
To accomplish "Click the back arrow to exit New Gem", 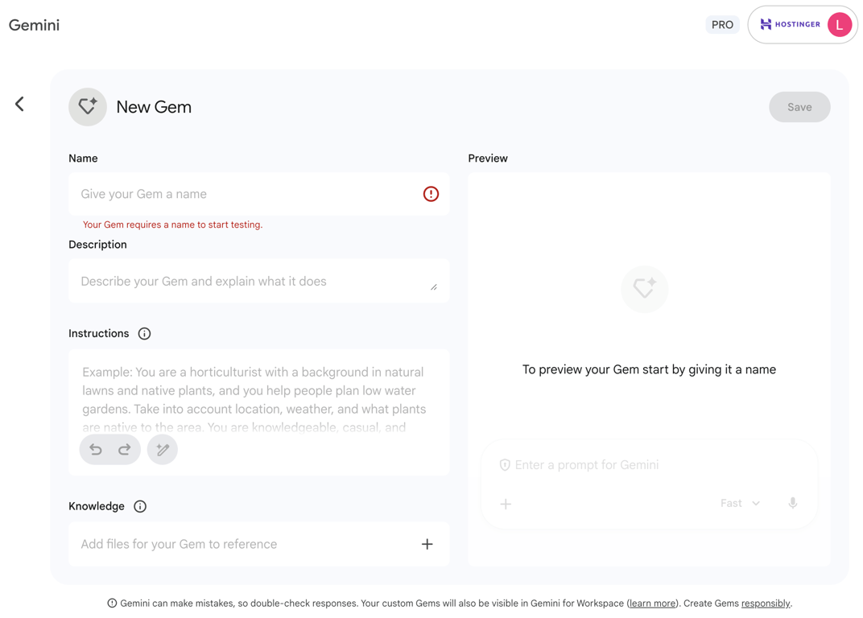I will 19,104.
